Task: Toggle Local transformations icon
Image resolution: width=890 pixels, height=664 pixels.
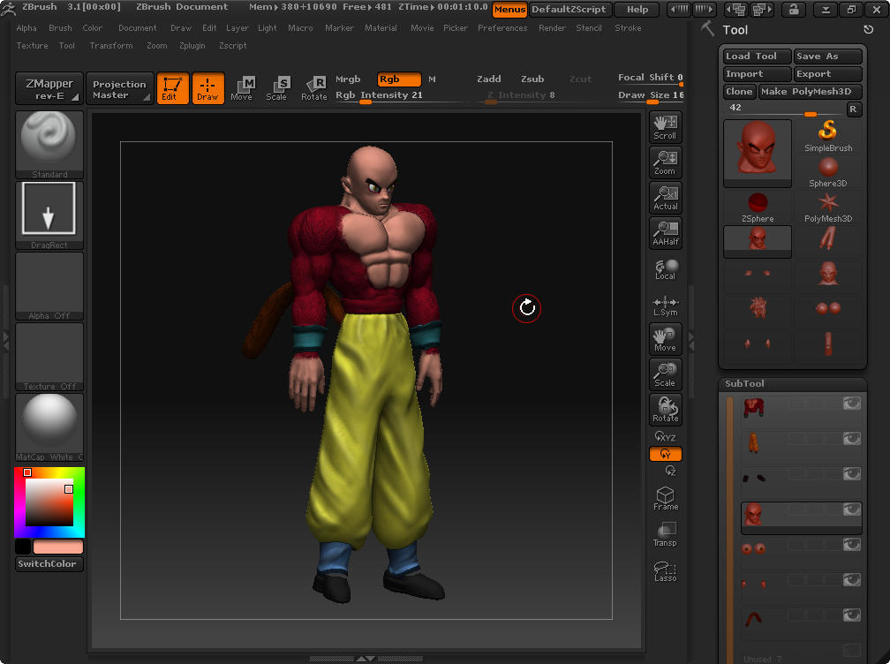Action: pyautogui.click(x=665, y=269)
